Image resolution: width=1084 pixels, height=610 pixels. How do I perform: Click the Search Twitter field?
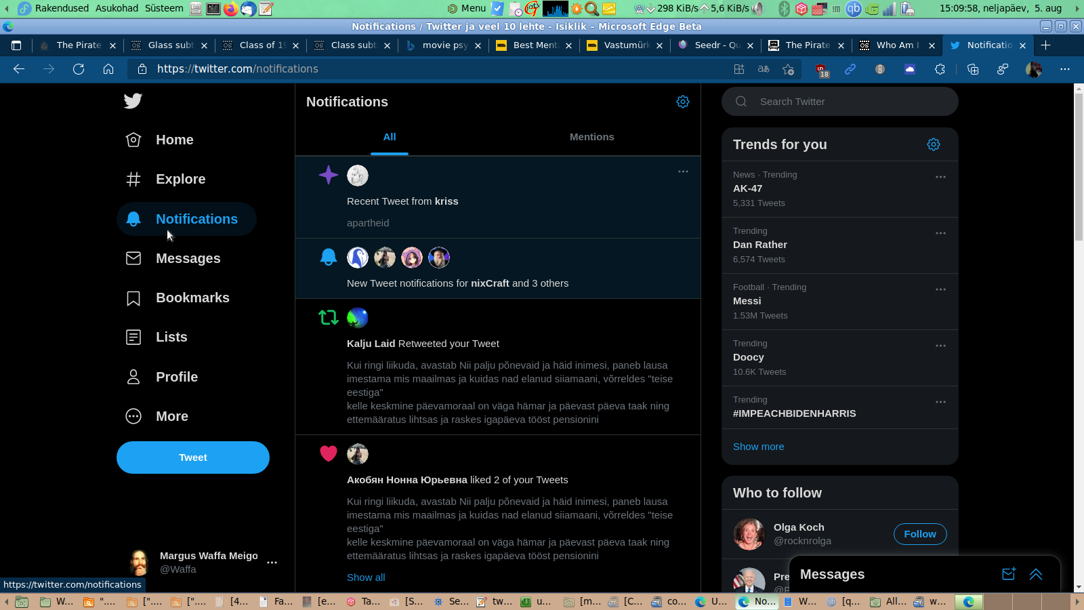point(840,102)
